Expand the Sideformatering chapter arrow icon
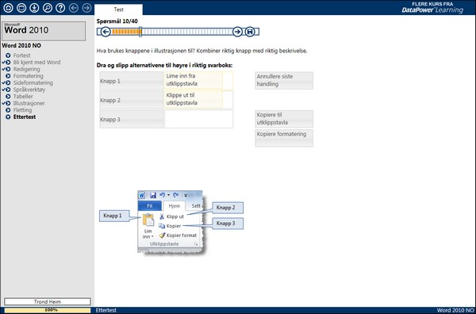Image resolution: width=476 pixels, height=314 pixels. click(8, 82)
